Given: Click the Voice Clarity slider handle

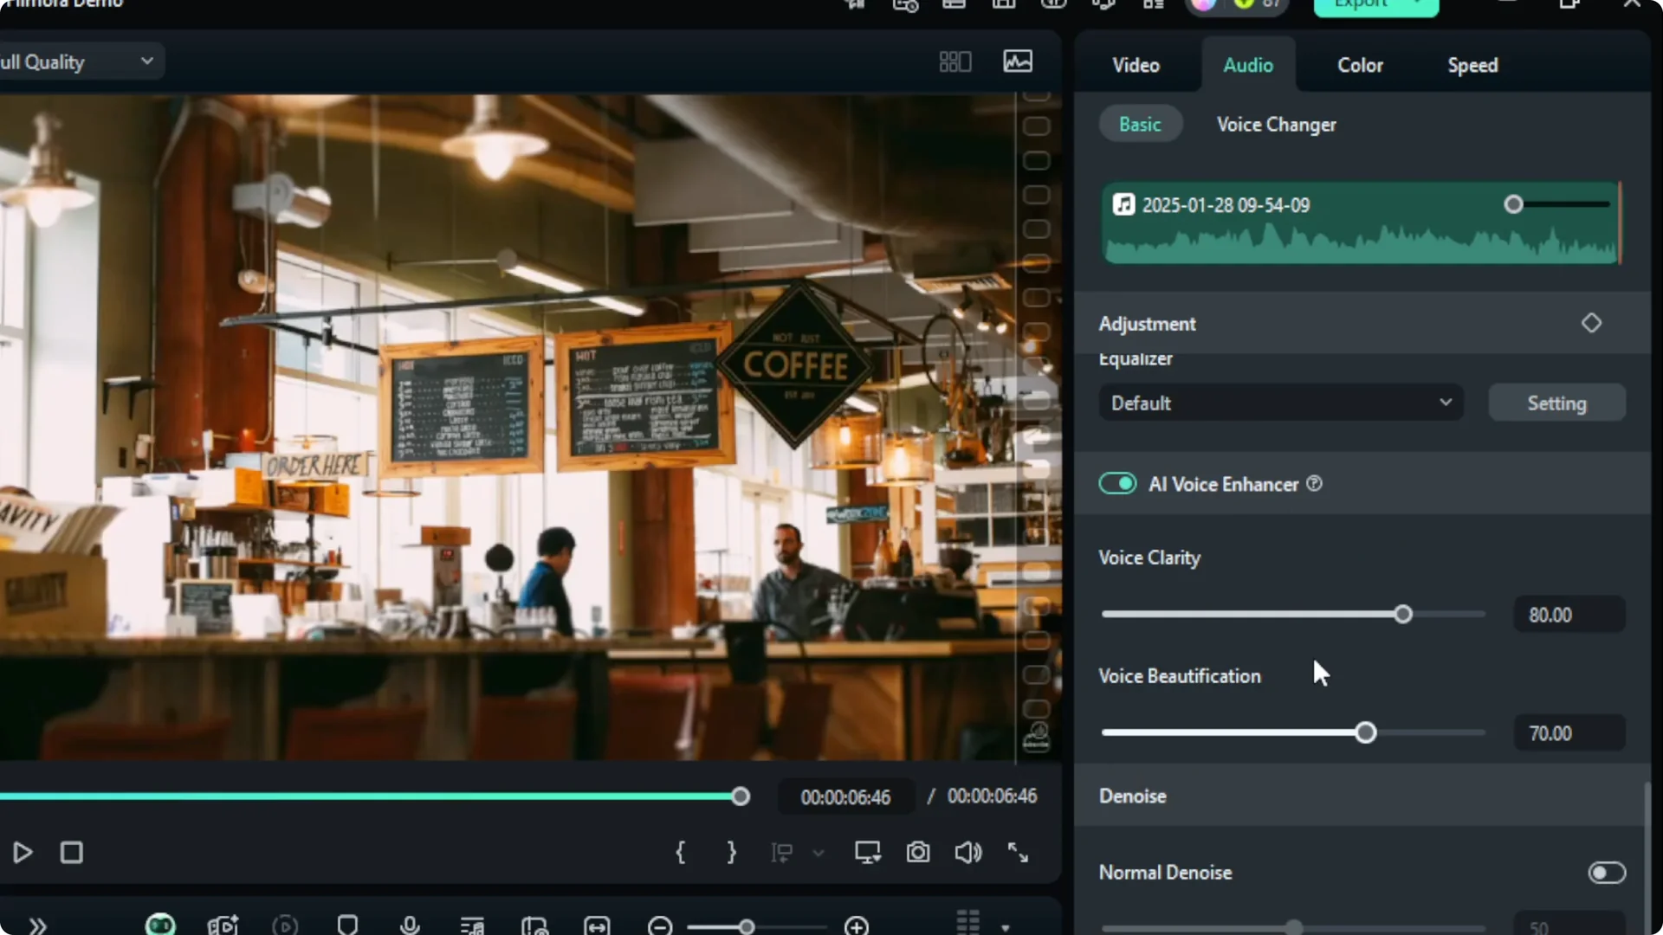Looking at the screenshot, I should click(x=1403, y=614).
